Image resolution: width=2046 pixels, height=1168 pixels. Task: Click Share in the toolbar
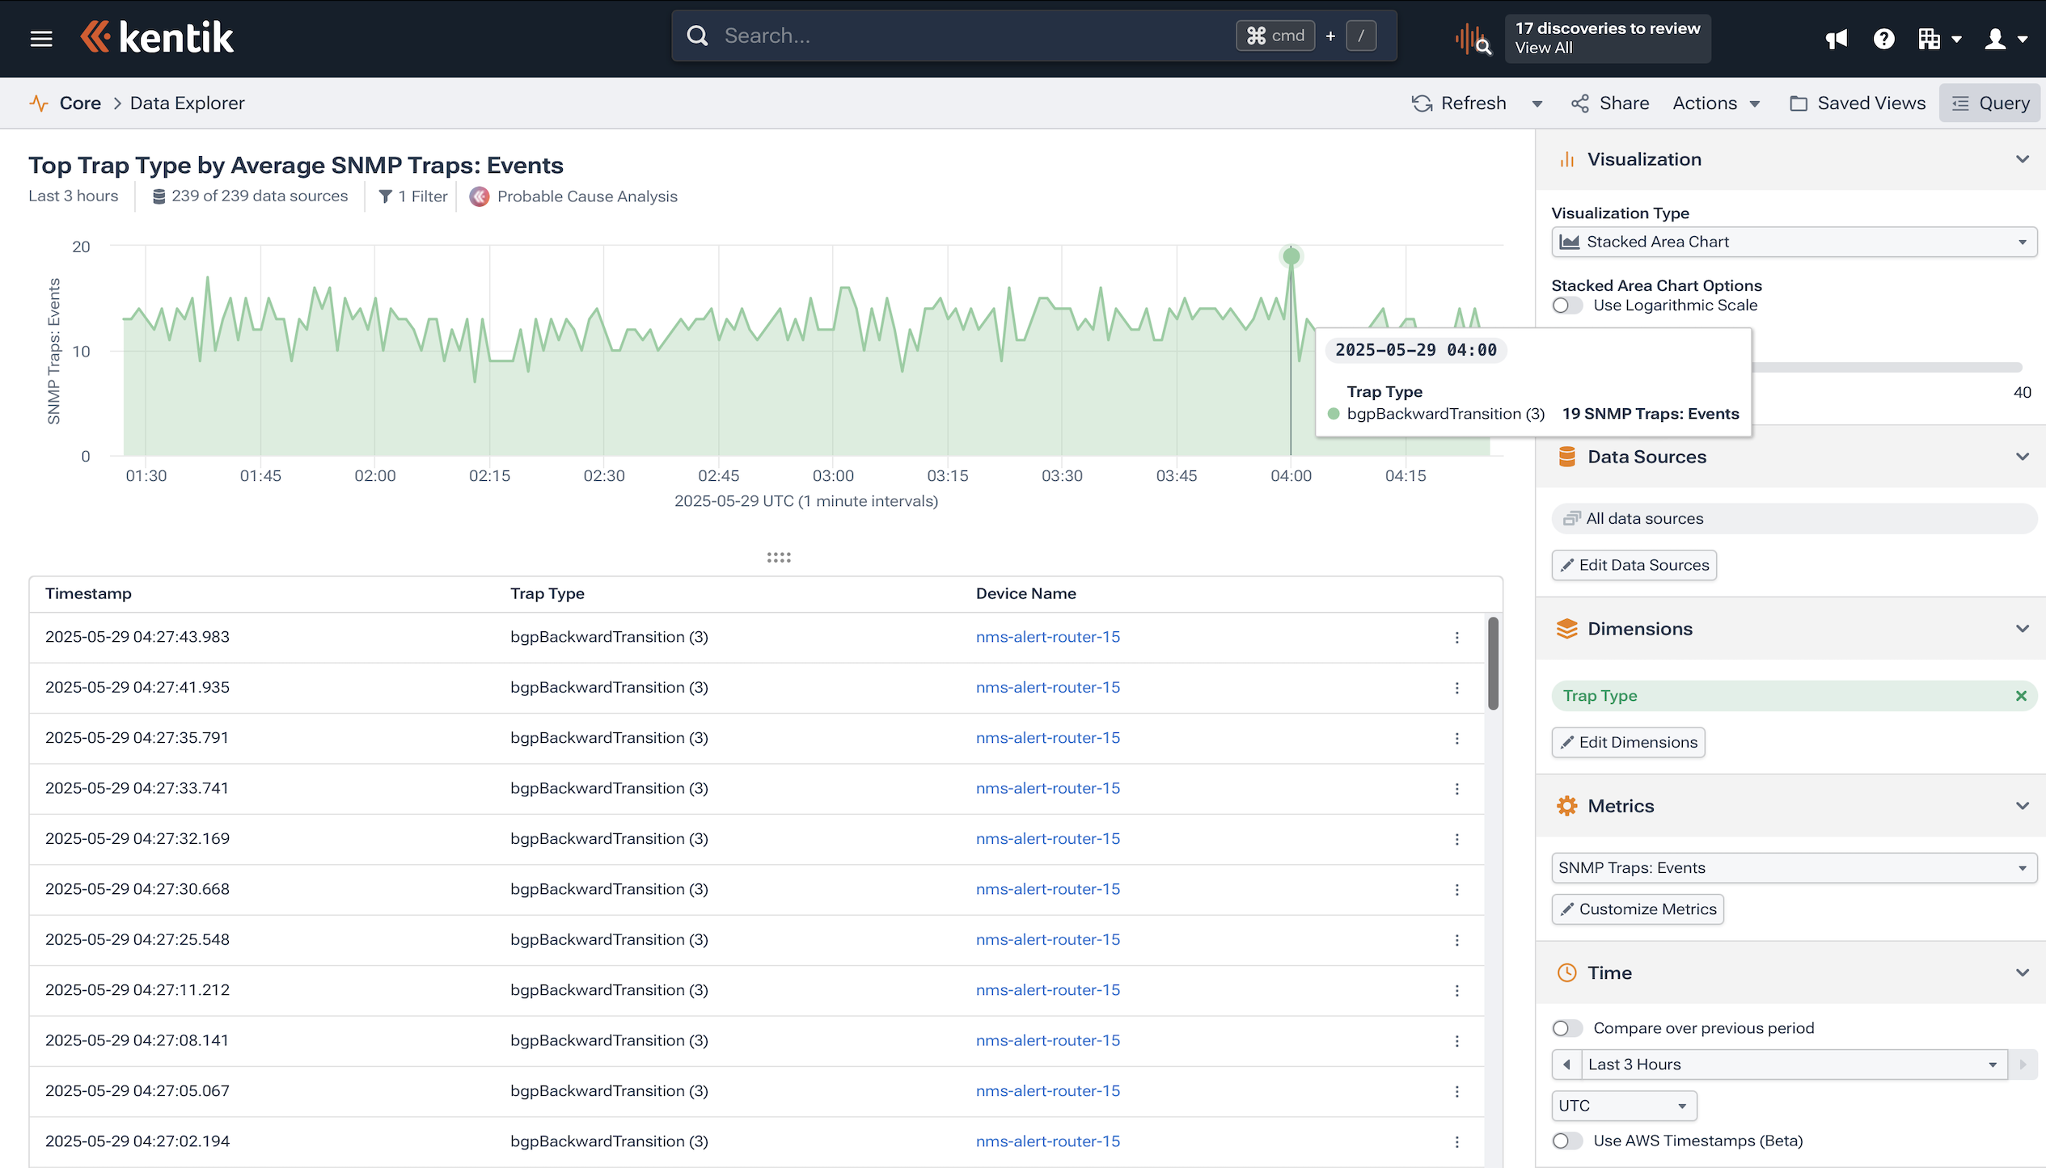click(1610, 103)
